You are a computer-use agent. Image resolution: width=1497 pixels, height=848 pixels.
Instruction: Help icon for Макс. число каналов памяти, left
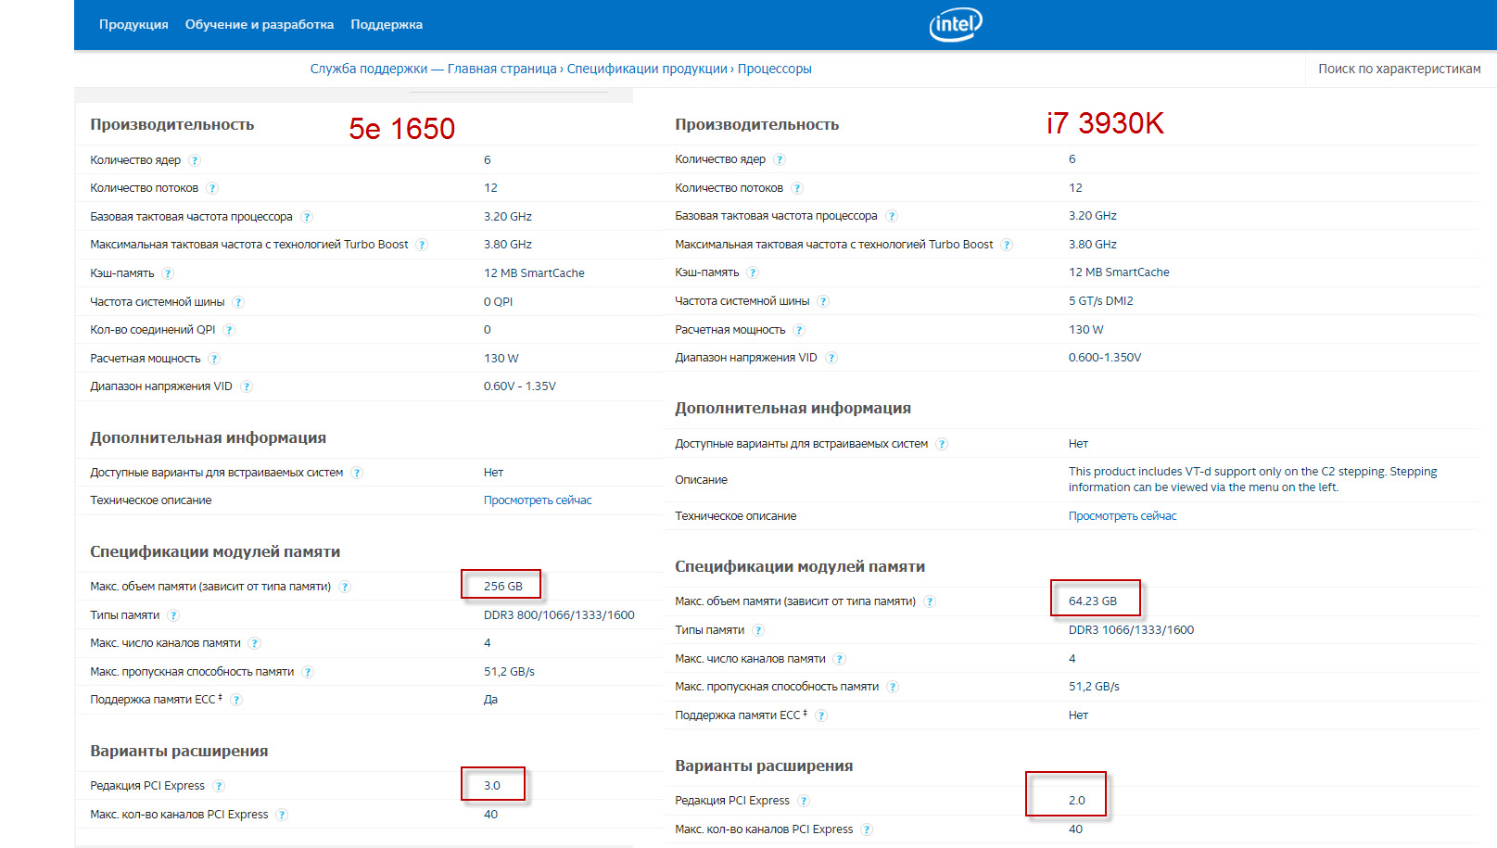click(255, 643)
